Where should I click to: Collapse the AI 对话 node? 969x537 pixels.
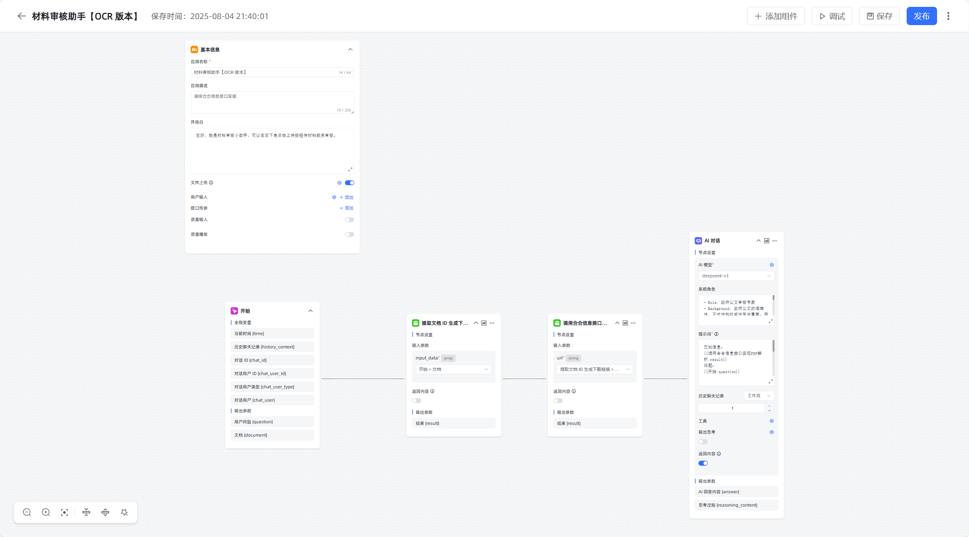pyautogui.click(x=759, y=241)
